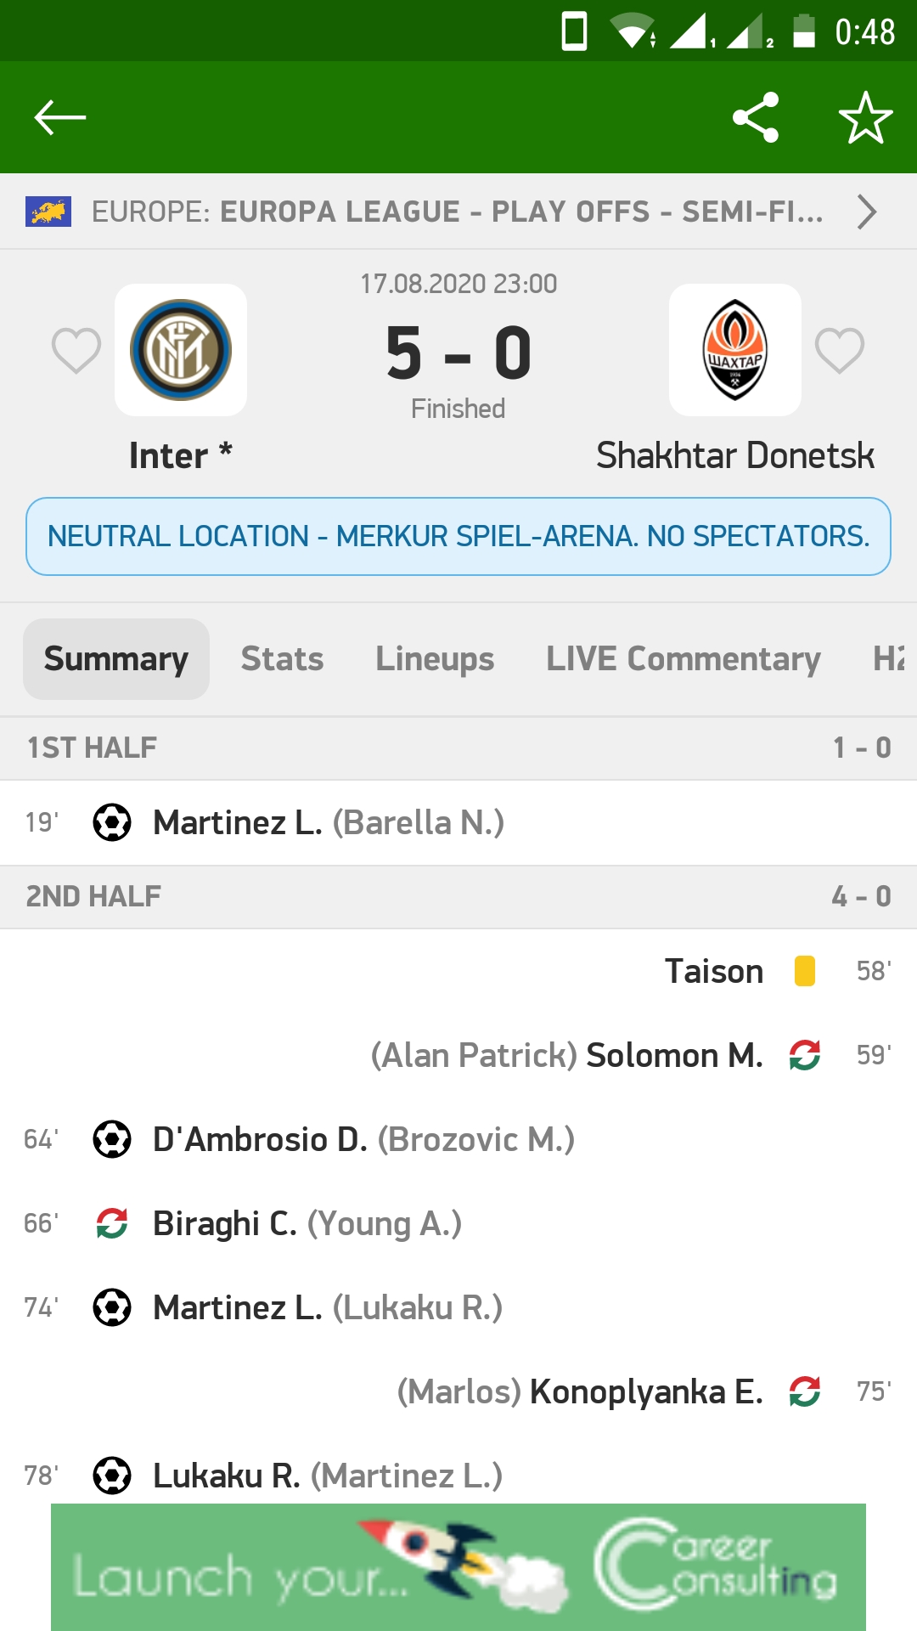Switch to the Lineups tab
This screenshot has width=917, height=1631.
pos(435,659)
